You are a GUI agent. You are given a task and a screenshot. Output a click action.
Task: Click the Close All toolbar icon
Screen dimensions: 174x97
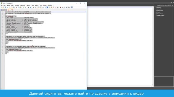pos(12,7)
